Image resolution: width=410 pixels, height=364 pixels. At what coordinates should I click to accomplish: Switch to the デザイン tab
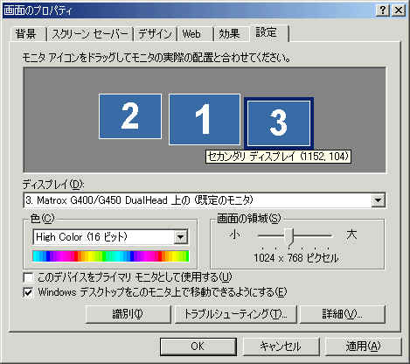pyautogui.click(x=155, y=34)
